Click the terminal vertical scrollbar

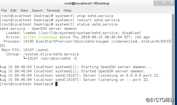coord(173,59)
